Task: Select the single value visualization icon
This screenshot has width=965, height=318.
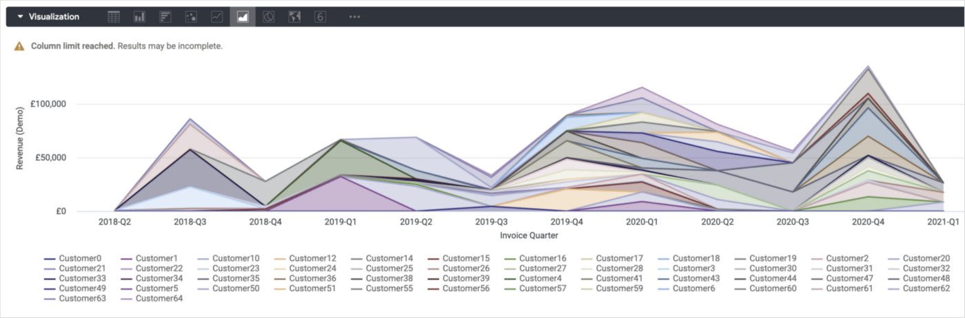Action: click(x=320, y=17)
